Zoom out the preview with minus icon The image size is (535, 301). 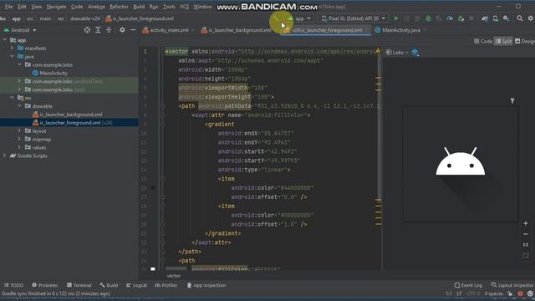pos(526,234)
